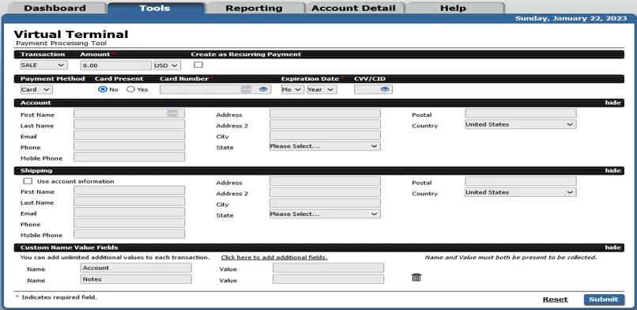
Task: Show CVV/CID using eye icon
Action: [385, 89]
